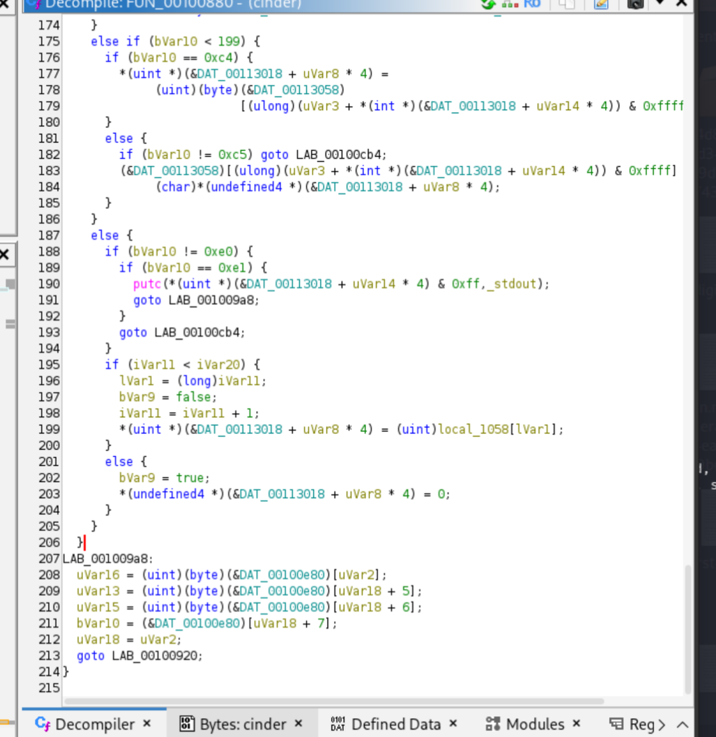Viewport: 716px width, 737px height.
Task: Toggle the Ro read-only data icon
Action: click(532, 4)
